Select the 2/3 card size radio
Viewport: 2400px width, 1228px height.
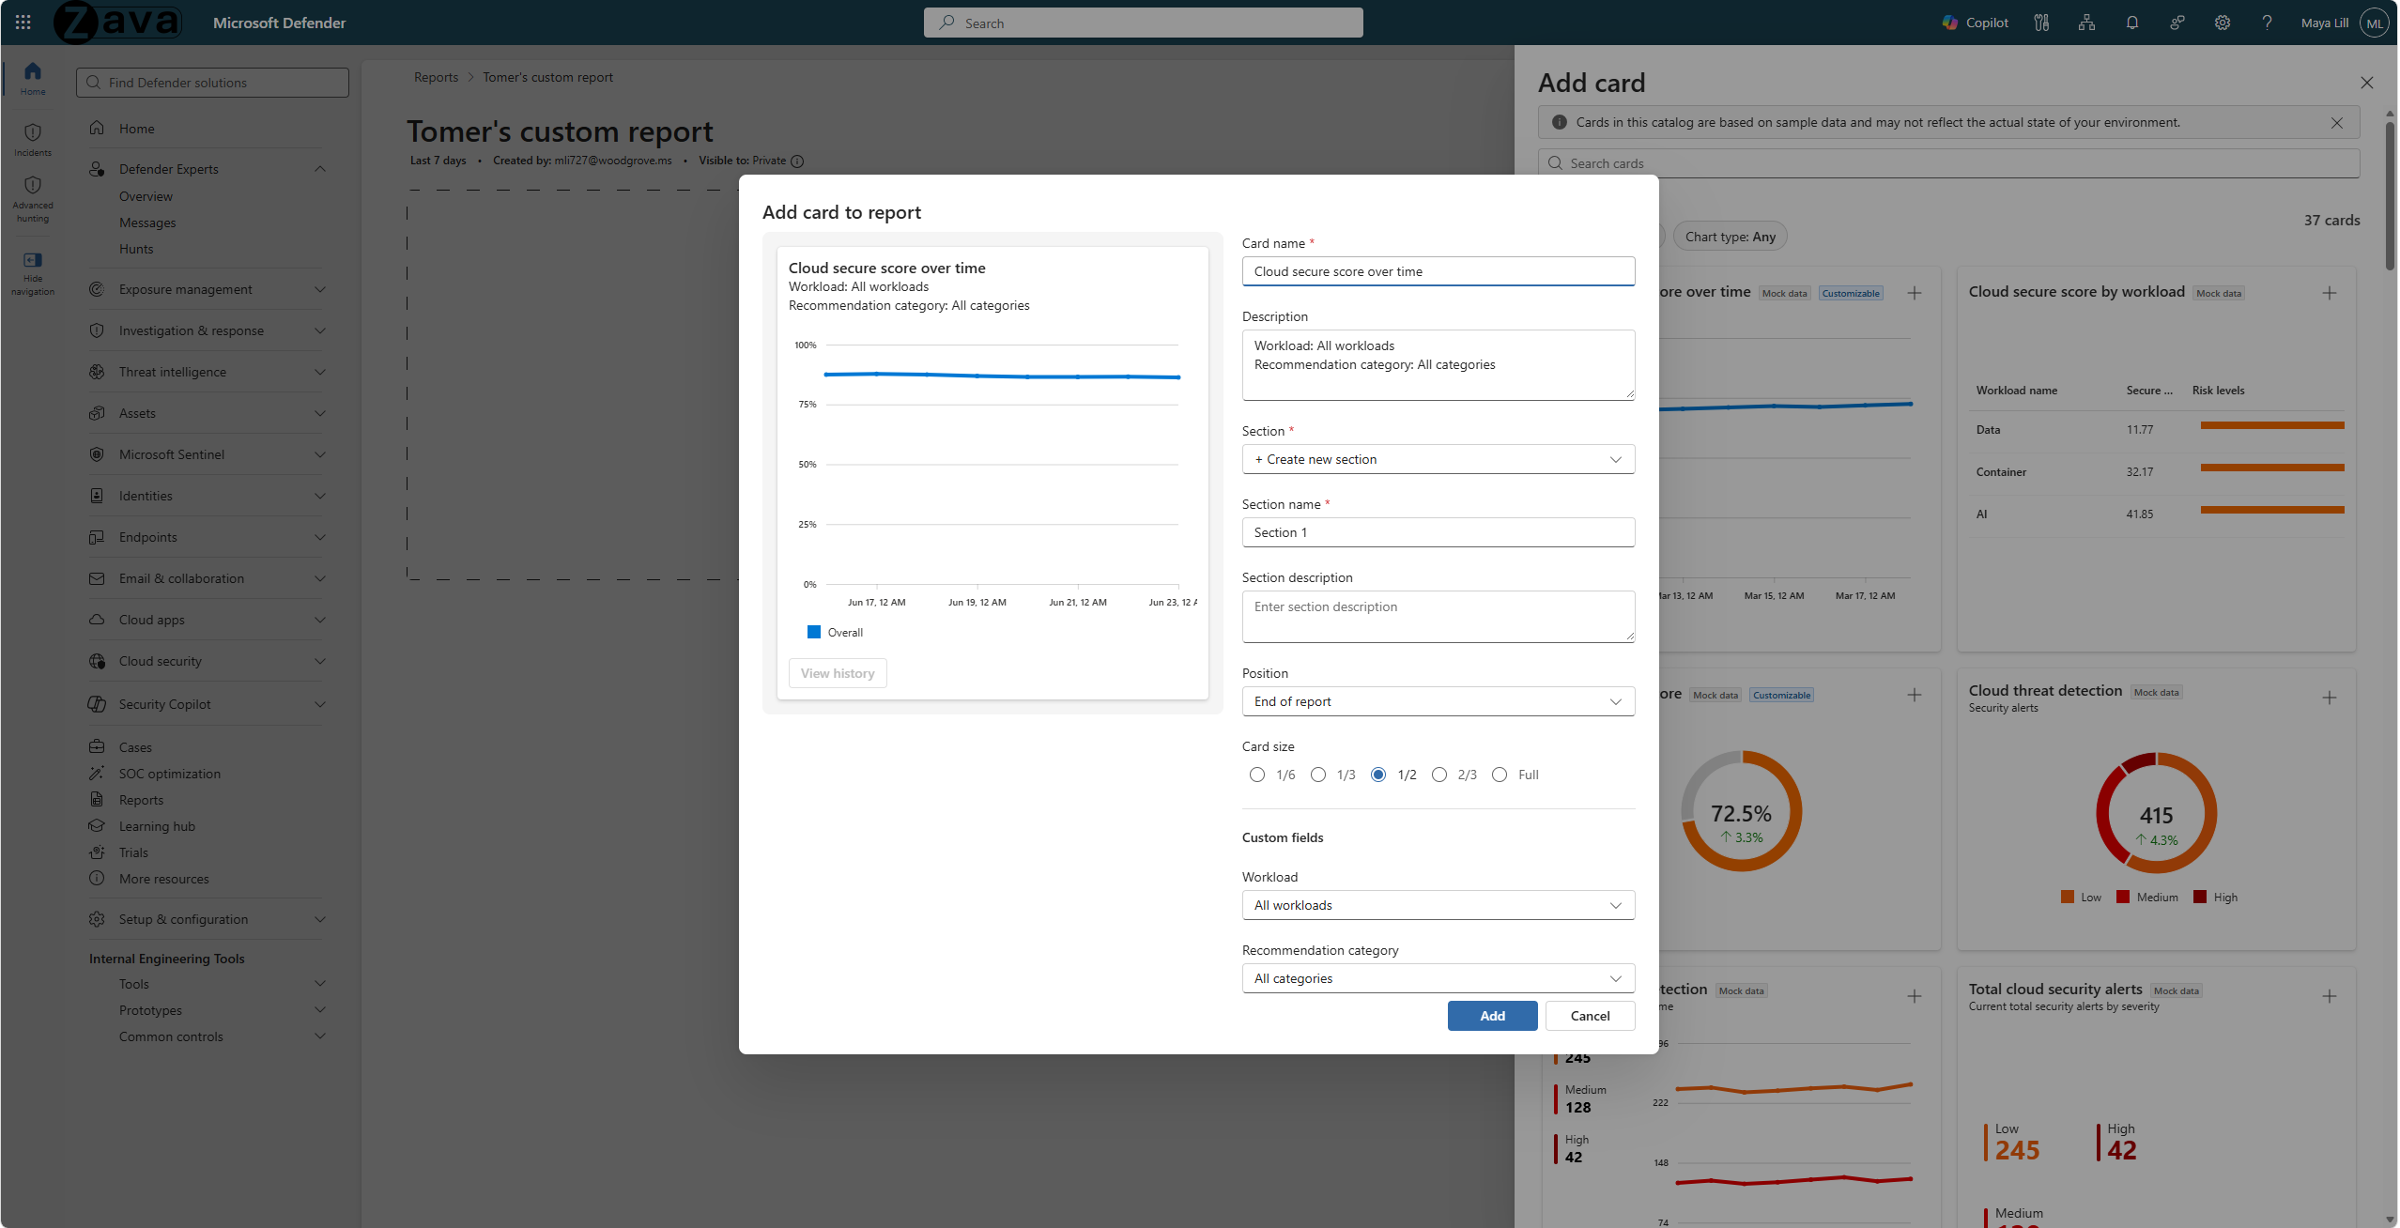pos(1439,775)
